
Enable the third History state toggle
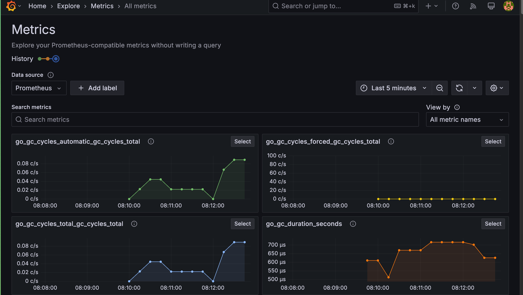point(55,58)
